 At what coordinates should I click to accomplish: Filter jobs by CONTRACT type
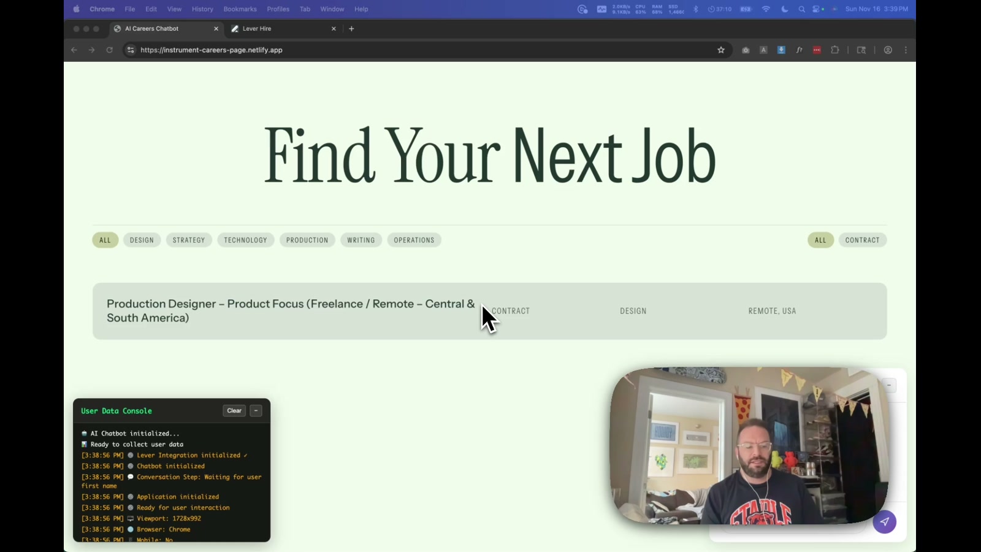click(x=862, y=240)
